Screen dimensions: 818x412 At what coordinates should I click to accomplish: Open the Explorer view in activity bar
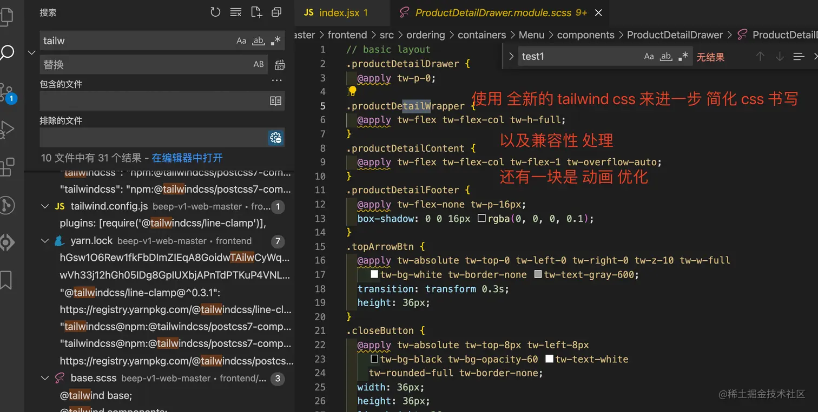click(x=6, y=16)
